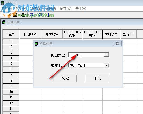Select channel row header 2
143x114 pixels.
(x=11, y=47)
